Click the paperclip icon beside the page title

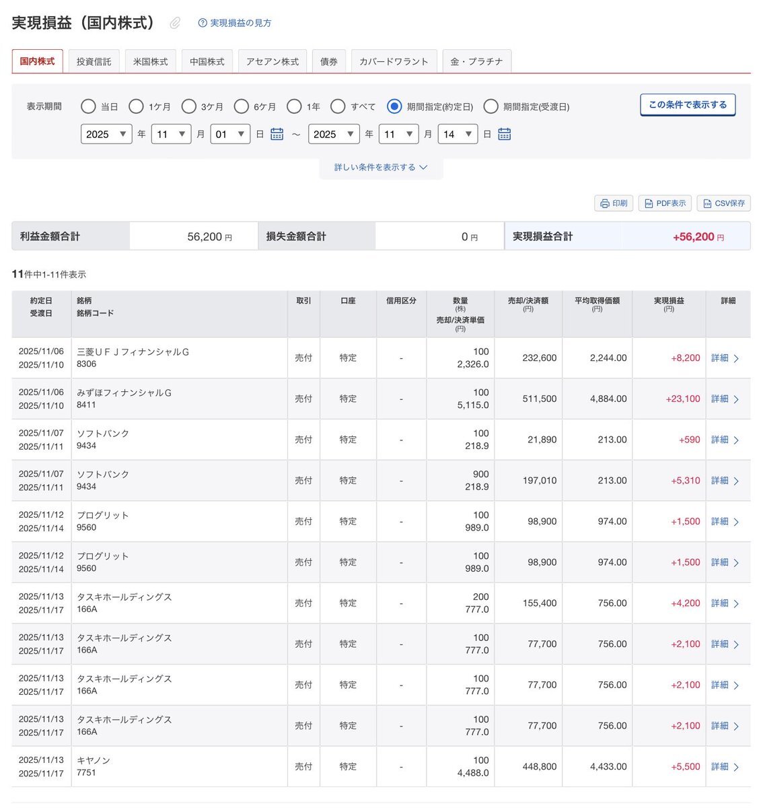(175, 24)
